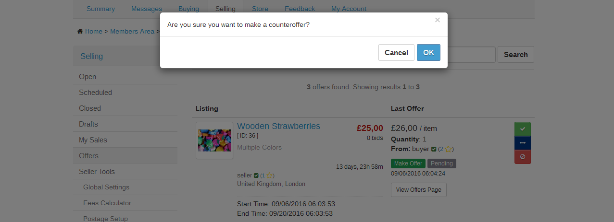Select Drafts in the Selling sidebar
614x222 pixels.
pyautogui.click(x=88, y=124)
